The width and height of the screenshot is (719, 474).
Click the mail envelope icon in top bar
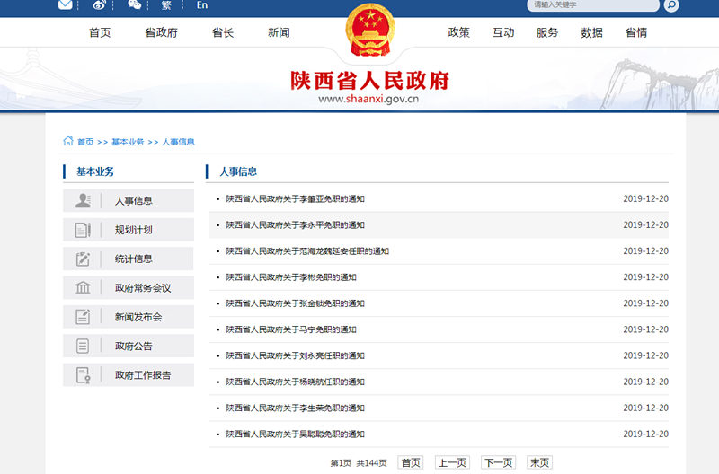coord(65,5)
